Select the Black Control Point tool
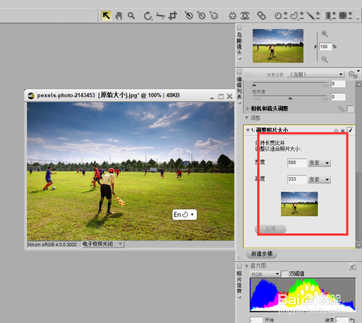This screenshot has width=362, height=323. tap(189, 16)
